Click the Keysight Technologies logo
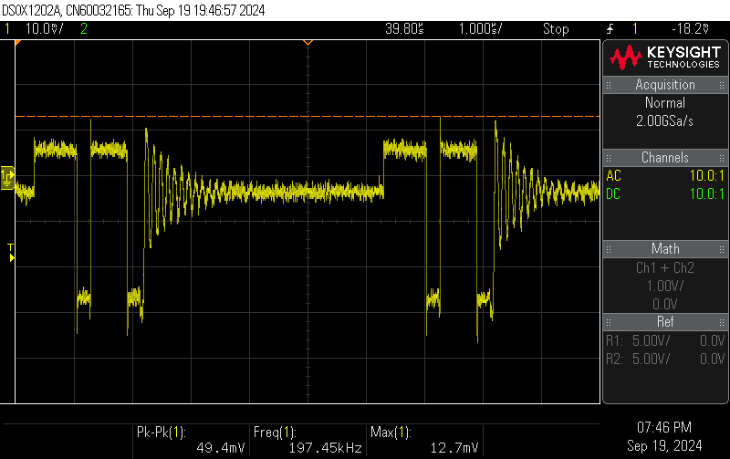Screen dimensions: 730x459 (665, 57)
